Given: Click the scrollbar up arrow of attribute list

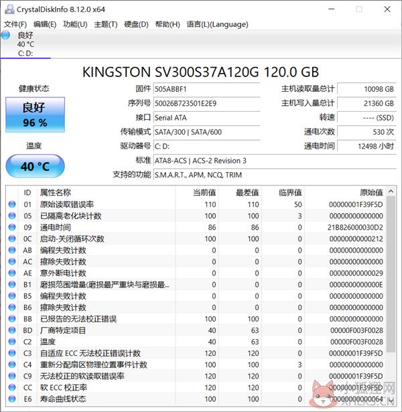Looking at the screenshot, I should coord(391,192).
